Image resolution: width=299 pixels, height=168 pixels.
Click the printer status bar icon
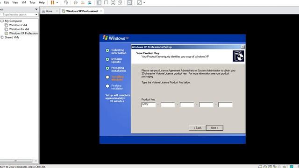tap(279, 167)
